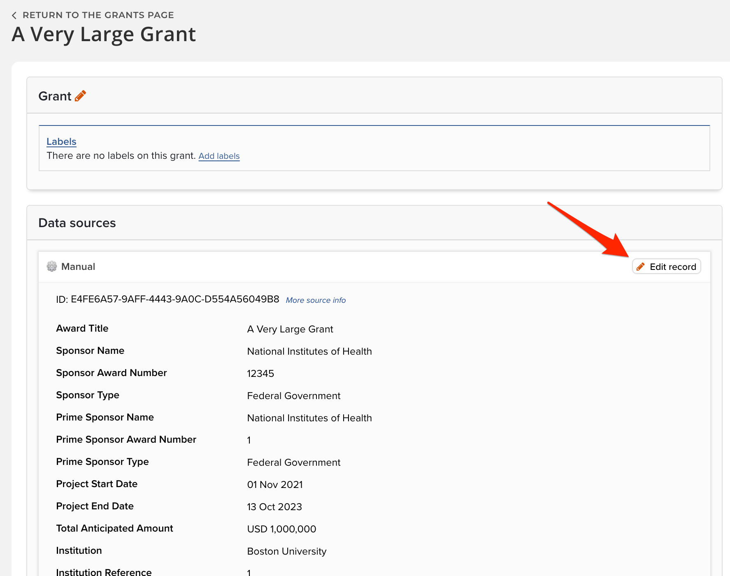This screenshot has height=576, width=730.
Task: Select Prime Sponsor Type value Federal Government
Action: click(294, 462)
